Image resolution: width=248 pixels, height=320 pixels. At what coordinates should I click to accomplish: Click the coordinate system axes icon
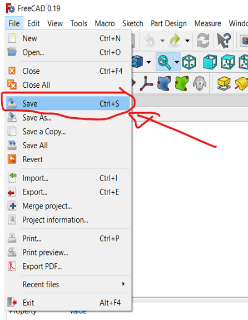coord(146,83)
